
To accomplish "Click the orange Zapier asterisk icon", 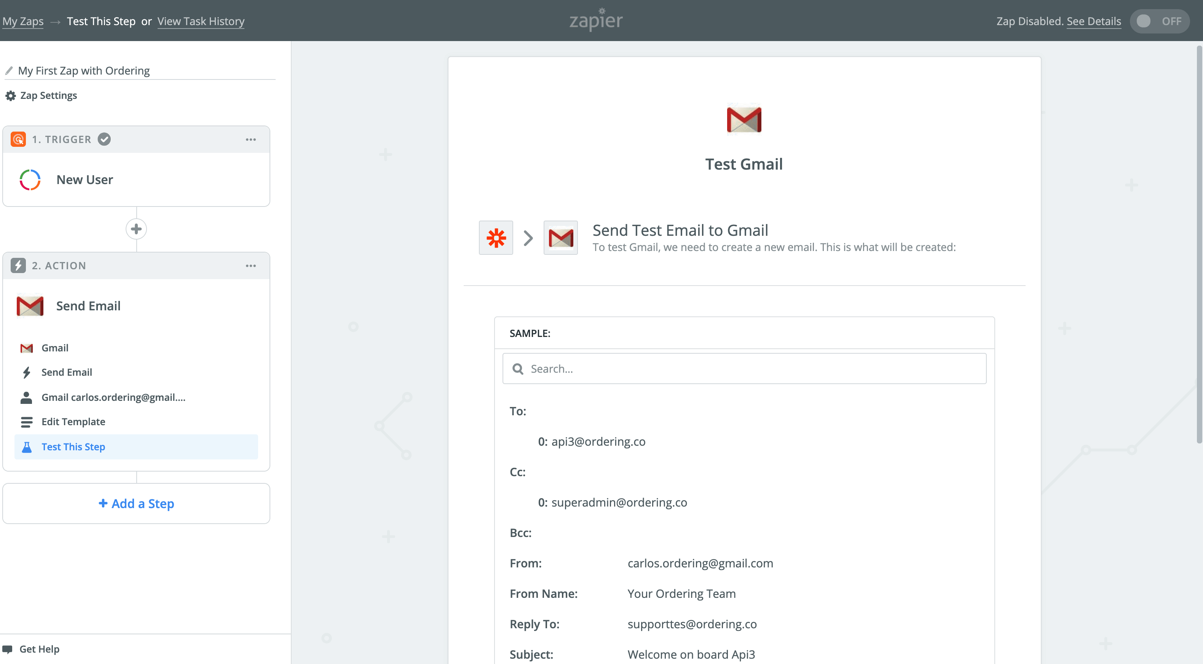I will pos(496,238).
